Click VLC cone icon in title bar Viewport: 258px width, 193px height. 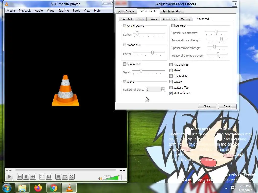[7, 4]
